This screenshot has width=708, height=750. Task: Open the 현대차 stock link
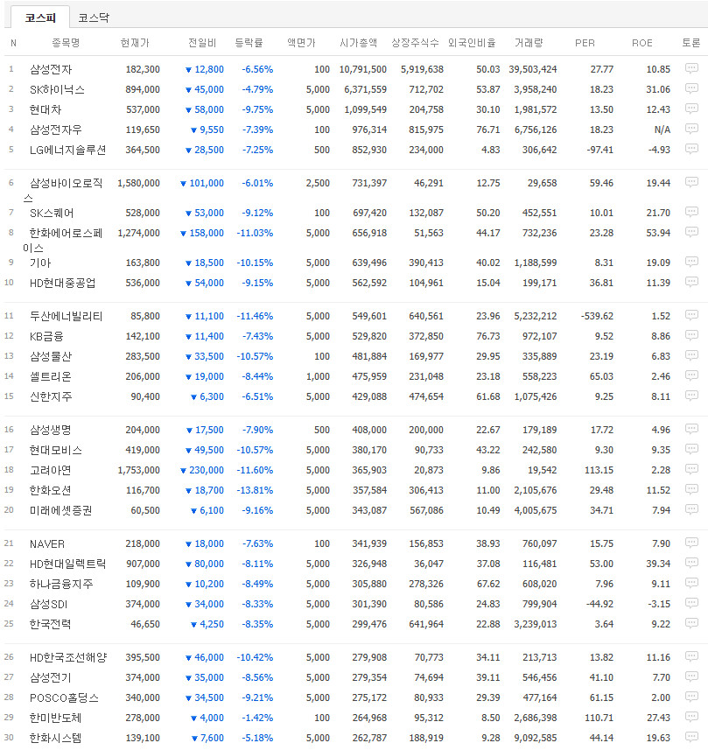click(46, 109)
